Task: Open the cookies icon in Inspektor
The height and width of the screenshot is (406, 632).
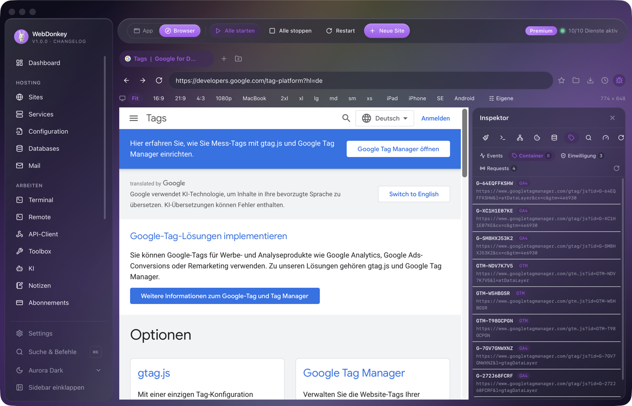Action: point(537,138)
